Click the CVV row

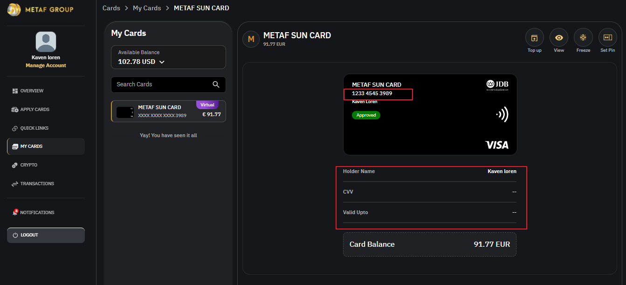pos(430,192)
